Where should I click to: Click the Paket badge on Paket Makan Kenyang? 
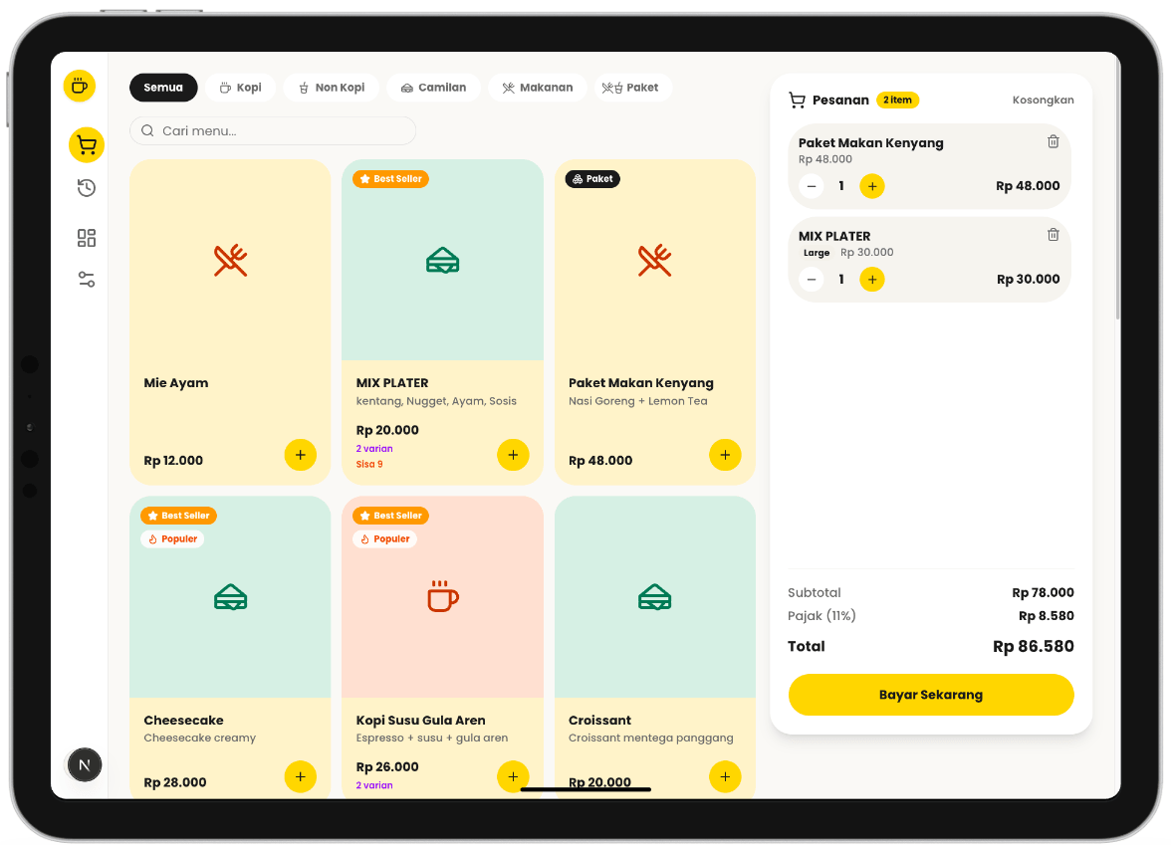[x=593, y=179]
